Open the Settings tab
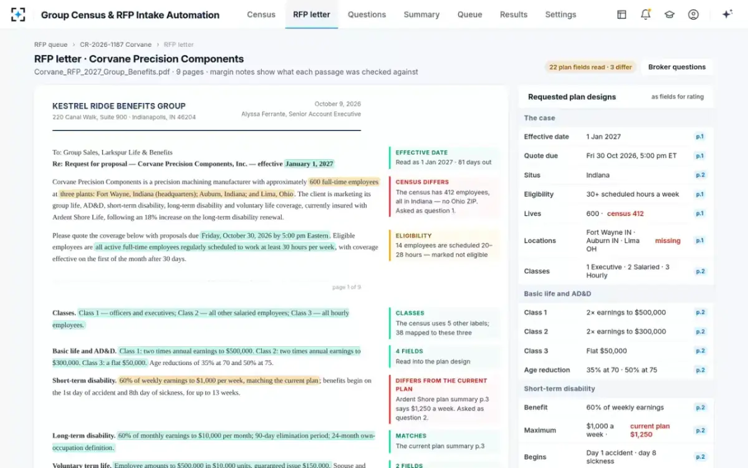This screenshot has height=468, width=748. [x=560, y=14]
